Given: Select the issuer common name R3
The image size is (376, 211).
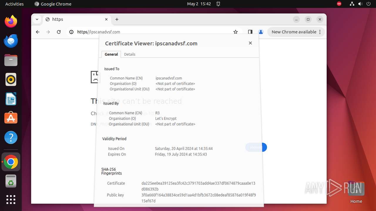Looking at the screenshot, I should [x=157, y=113].
